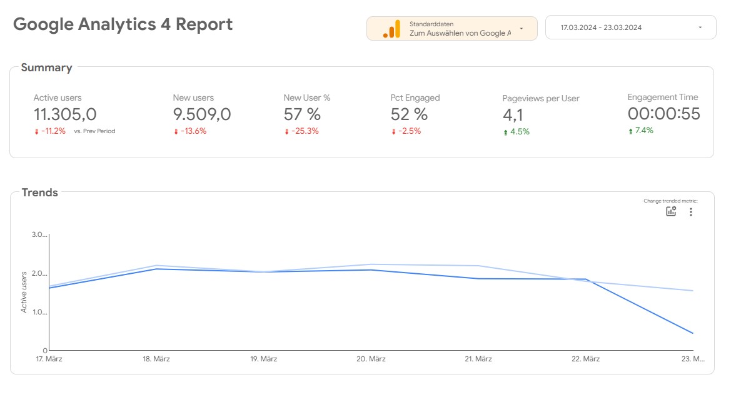Click the red down arrow beside -11.2%
The width and height of the screenshot is (731, 402).
36,132
